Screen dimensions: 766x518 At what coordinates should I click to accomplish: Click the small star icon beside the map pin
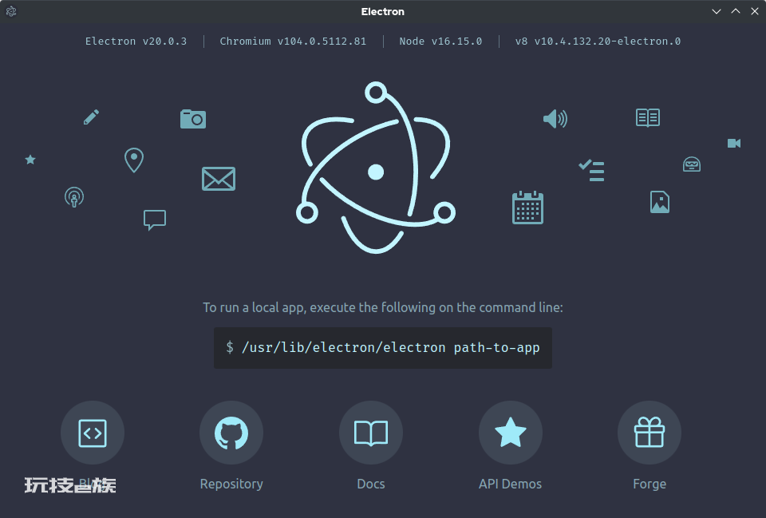(x=30, y=160)
